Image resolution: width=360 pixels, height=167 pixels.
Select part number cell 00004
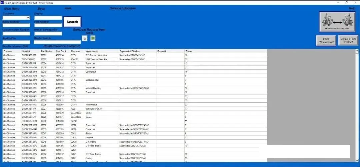pos(47,63)
